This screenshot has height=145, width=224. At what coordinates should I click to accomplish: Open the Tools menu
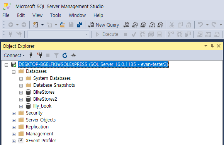point(56,15)
